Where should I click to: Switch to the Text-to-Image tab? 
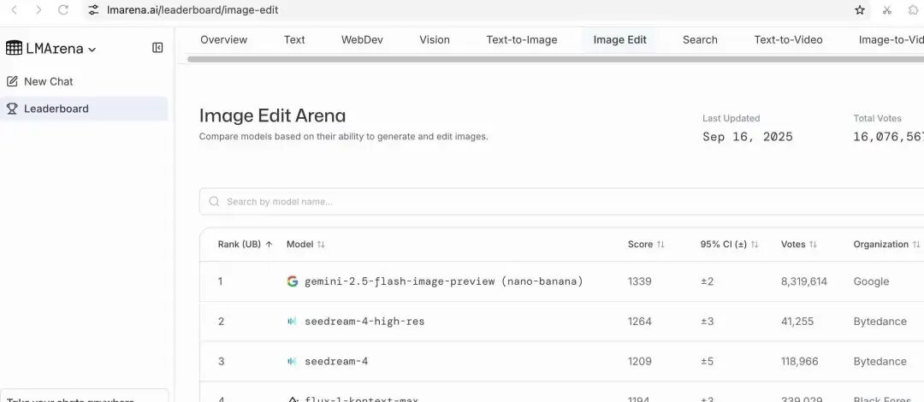521,40
